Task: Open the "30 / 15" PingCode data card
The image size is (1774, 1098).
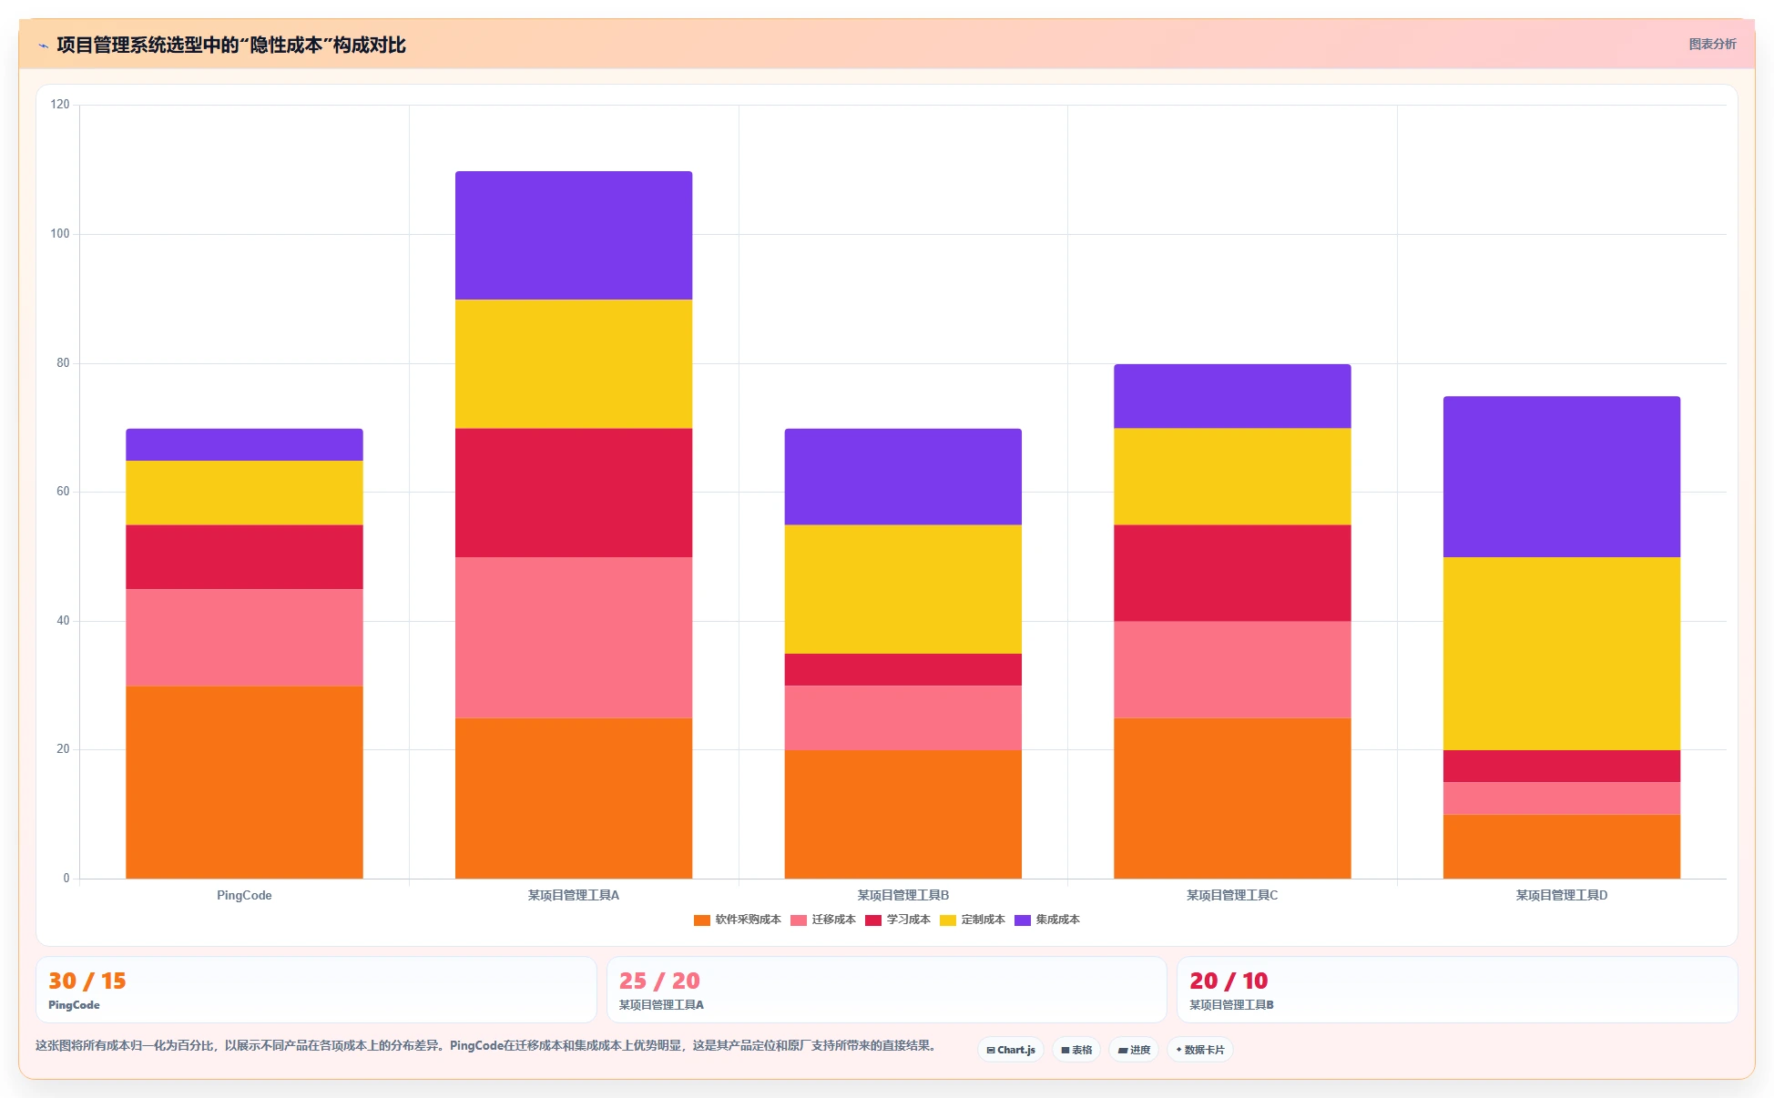Action: click(x=316, y=990)
